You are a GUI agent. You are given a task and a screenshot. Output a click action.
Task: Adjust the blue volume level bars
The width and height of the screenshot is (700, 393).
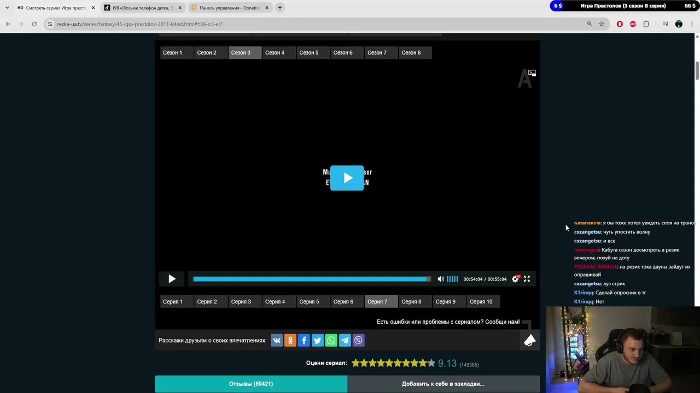452,279
